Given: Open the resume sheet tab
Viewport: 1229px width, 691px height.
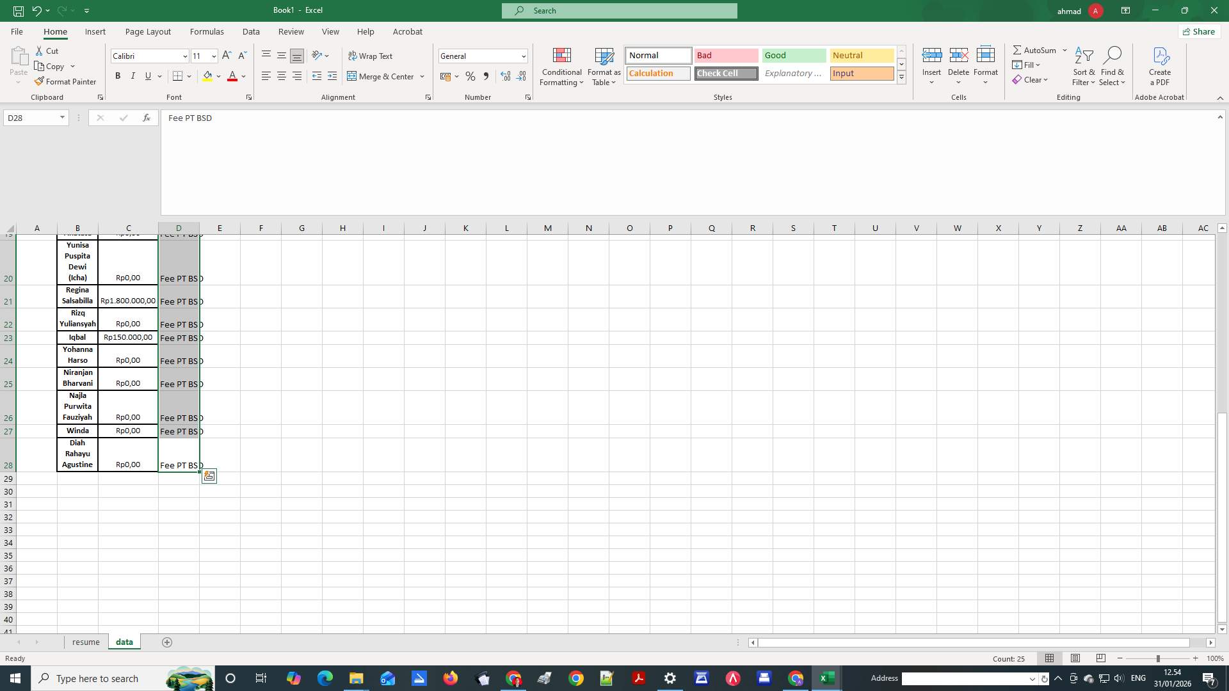Looking at the screenshot, I should (x=86, y=642).
